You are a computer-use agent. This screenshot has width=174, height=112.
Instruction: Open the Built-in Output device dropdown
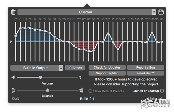point(37,68)
